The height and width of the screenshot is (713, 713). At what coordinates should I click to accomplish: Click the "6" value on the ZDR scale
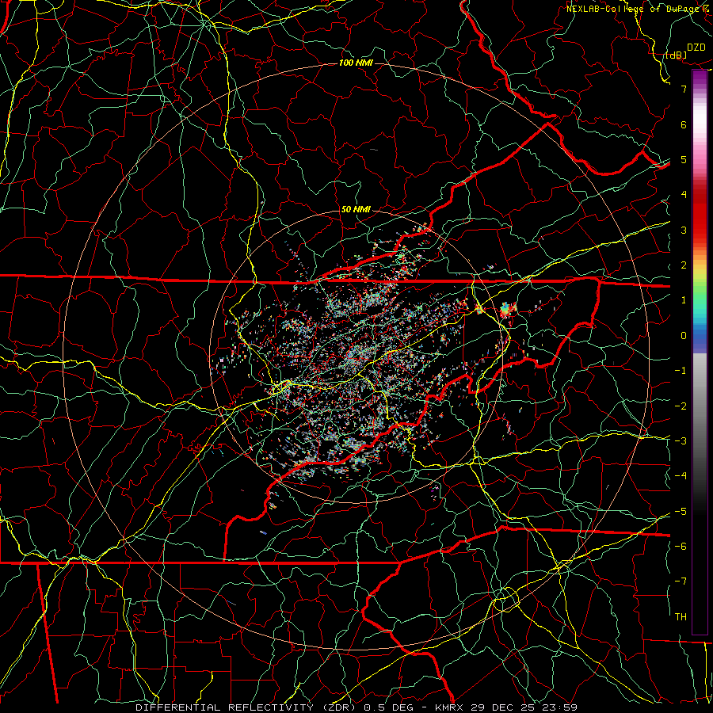click(x=684, y=124)
